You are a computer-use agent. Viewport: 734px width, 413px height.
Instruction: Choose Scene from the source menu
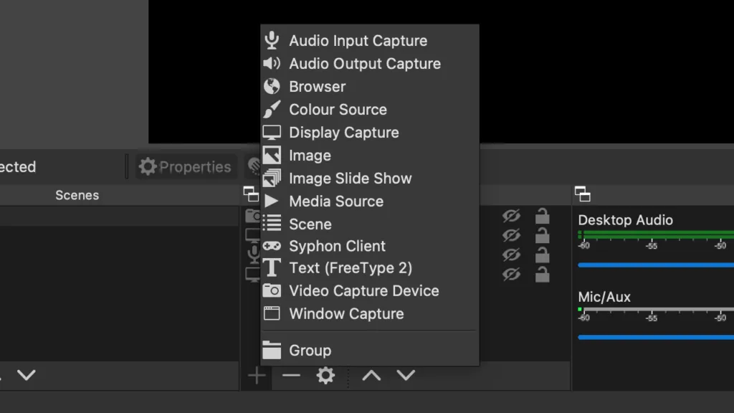pyautogui.click(x=370, y=224)
